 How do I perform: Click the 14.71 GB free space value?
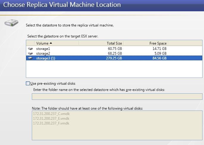(x=159, y=49)
